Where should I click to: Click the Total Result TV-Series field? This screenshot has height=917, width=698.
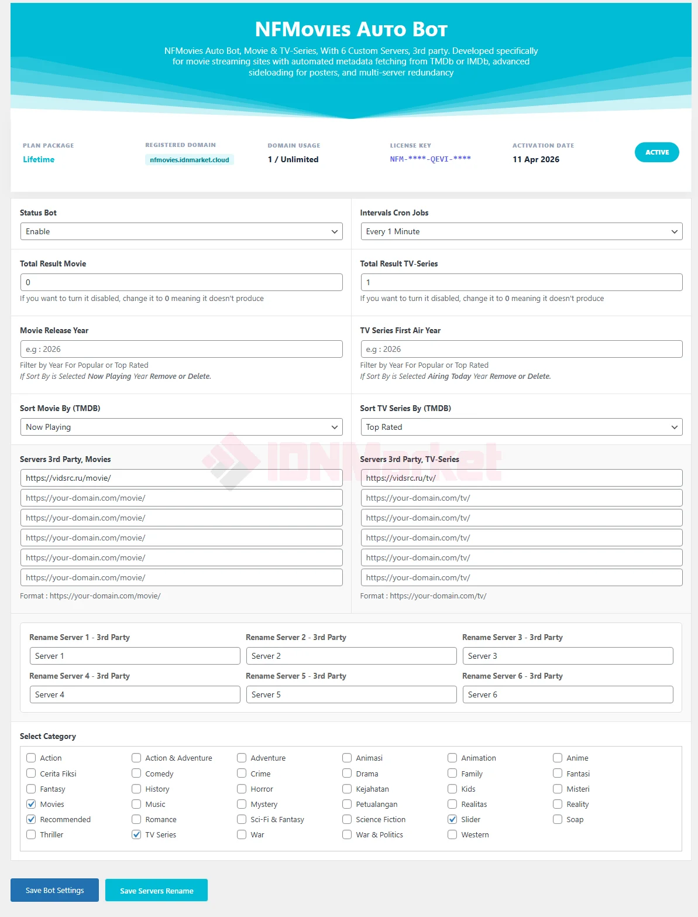521,282
